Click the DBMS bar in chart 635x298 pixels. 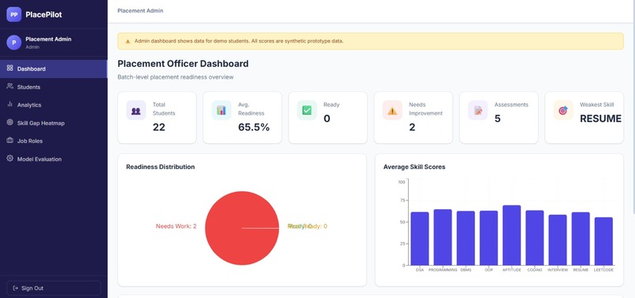[466, 238]
